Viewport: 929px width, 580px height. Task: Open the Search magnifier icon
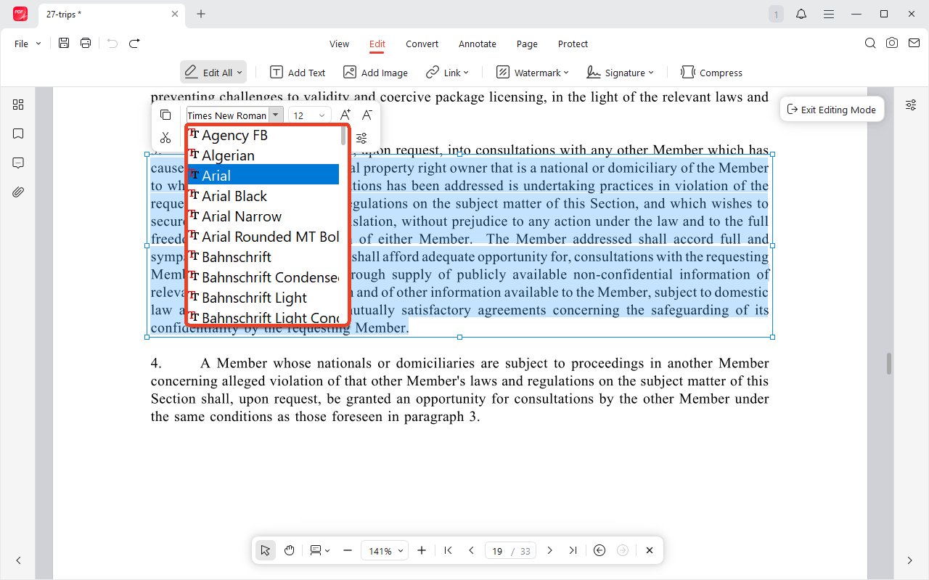tap(870, 44)
